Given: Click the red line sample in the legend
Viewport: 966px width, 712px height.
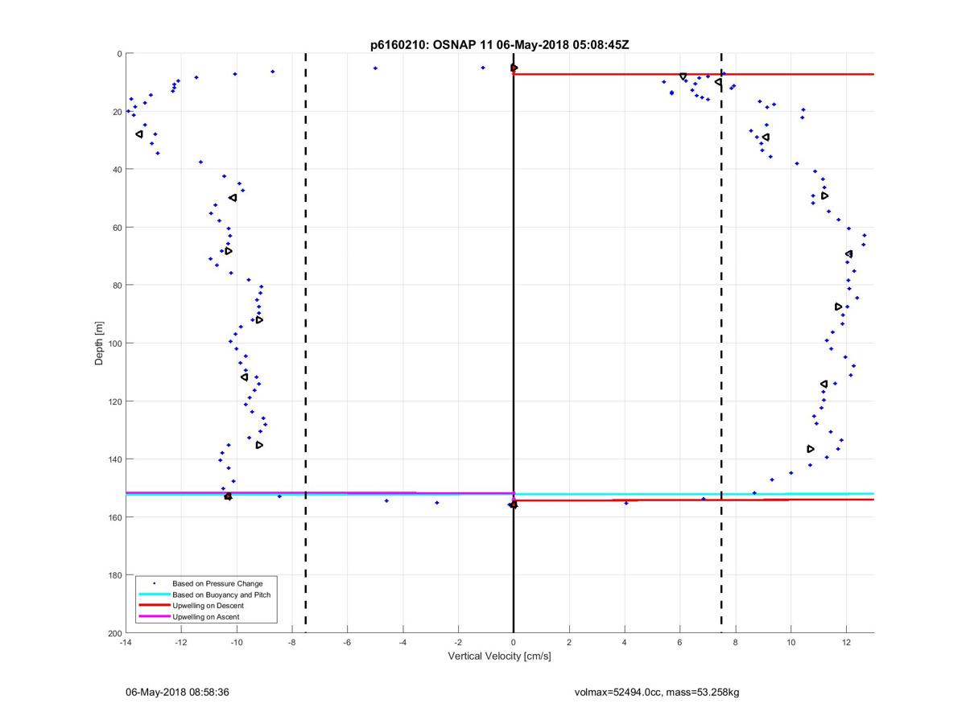Looking at the screenshot, I should pos(154,606).
